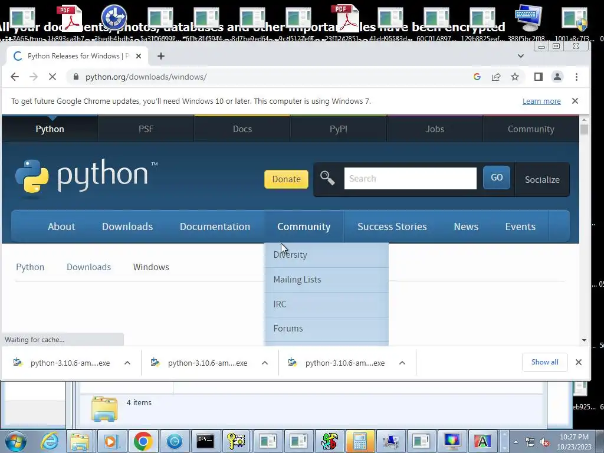Open the Socialize menu
The image size is (604, 453).
pyautogui.click(x=542, y=179)
